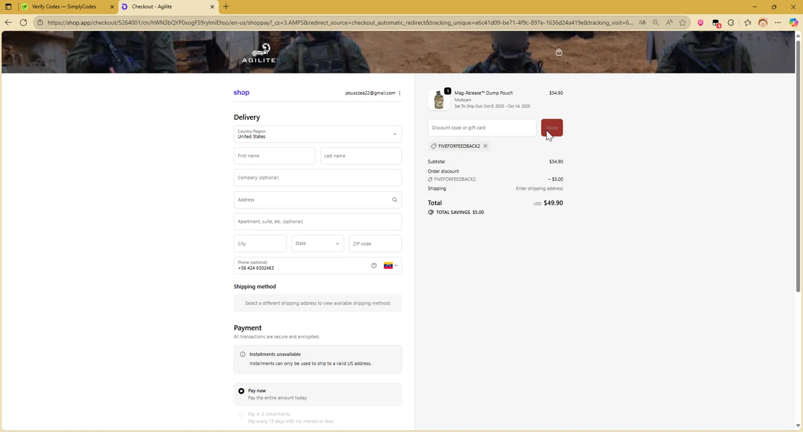803x432 pixels.
Task: Click the Apply discount button
Action: pyautogui.click(x=552, y=128)
